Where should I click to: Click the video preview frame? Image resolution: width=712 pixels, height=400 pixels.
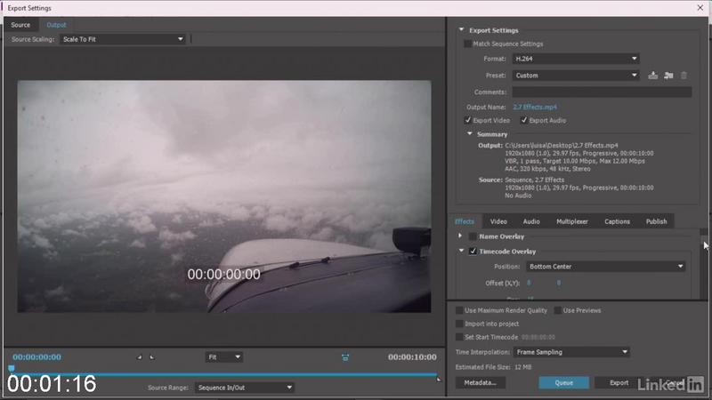224,196
